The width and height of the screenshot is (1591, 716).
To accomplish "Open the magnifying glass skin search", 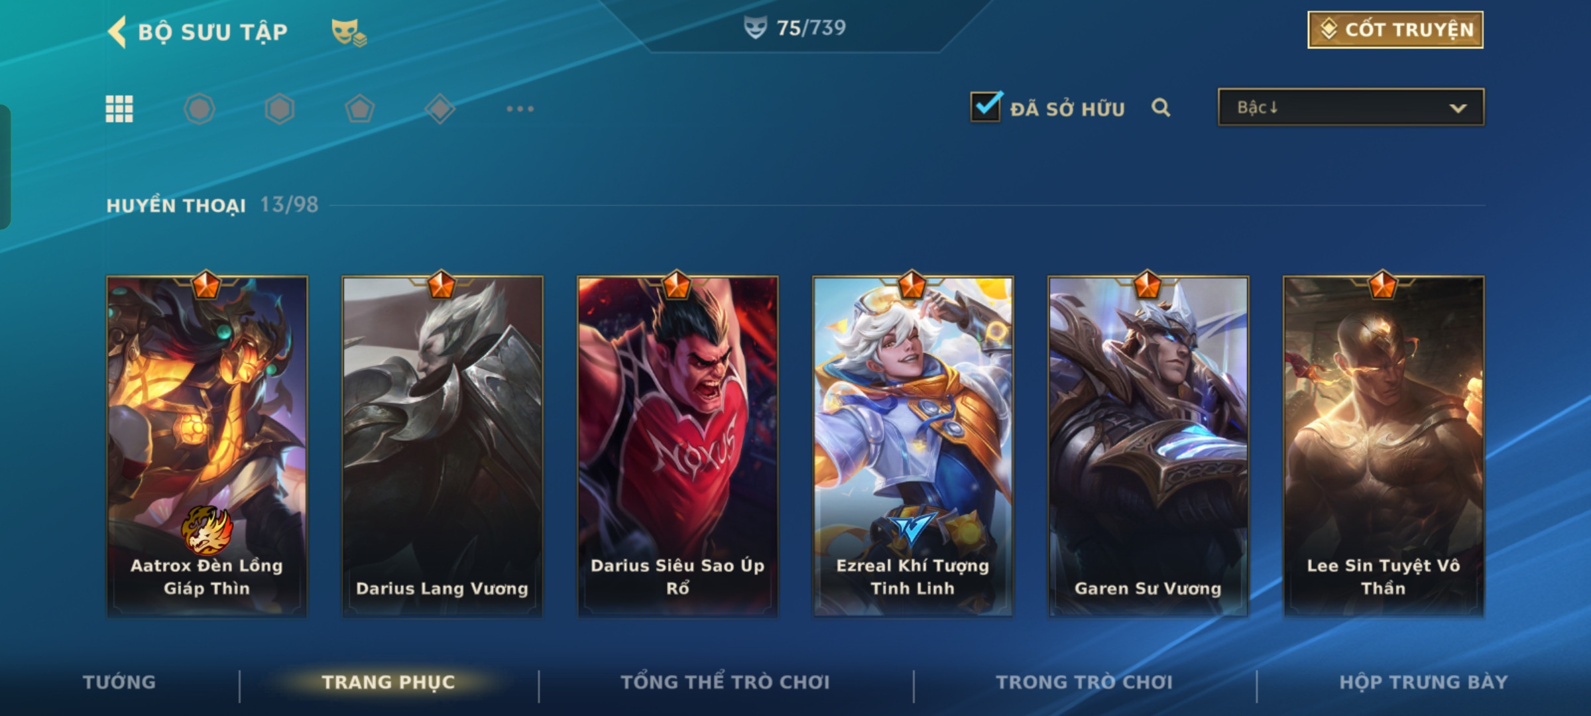I will [x=1161, y=107].
